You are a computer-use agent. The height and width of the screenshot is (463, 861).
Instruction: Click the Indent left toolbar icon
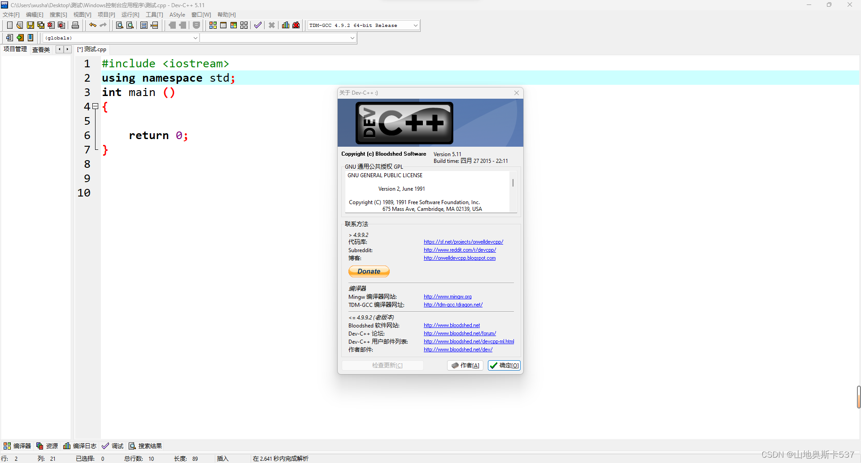click(x=172, y=25)
